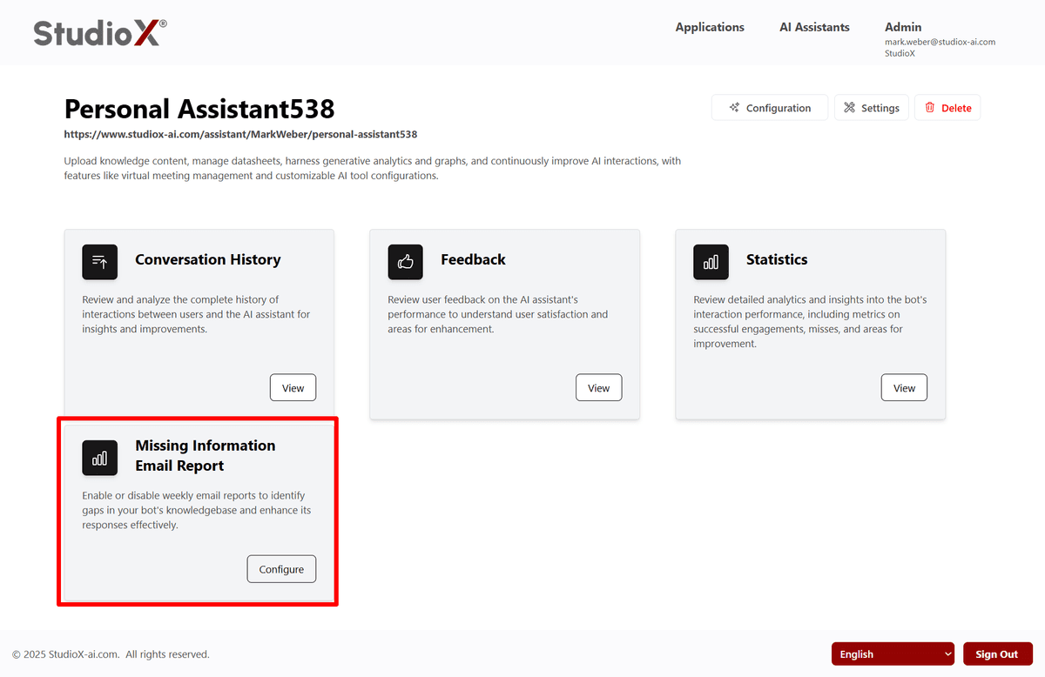Click the Conversation History card icon
Screen dimensions: 1045x677
(99, 262)
